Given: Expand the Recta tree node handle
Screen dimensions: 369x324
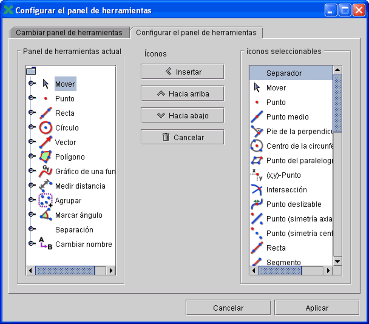Looking at the screenshot, I should 31,113.
